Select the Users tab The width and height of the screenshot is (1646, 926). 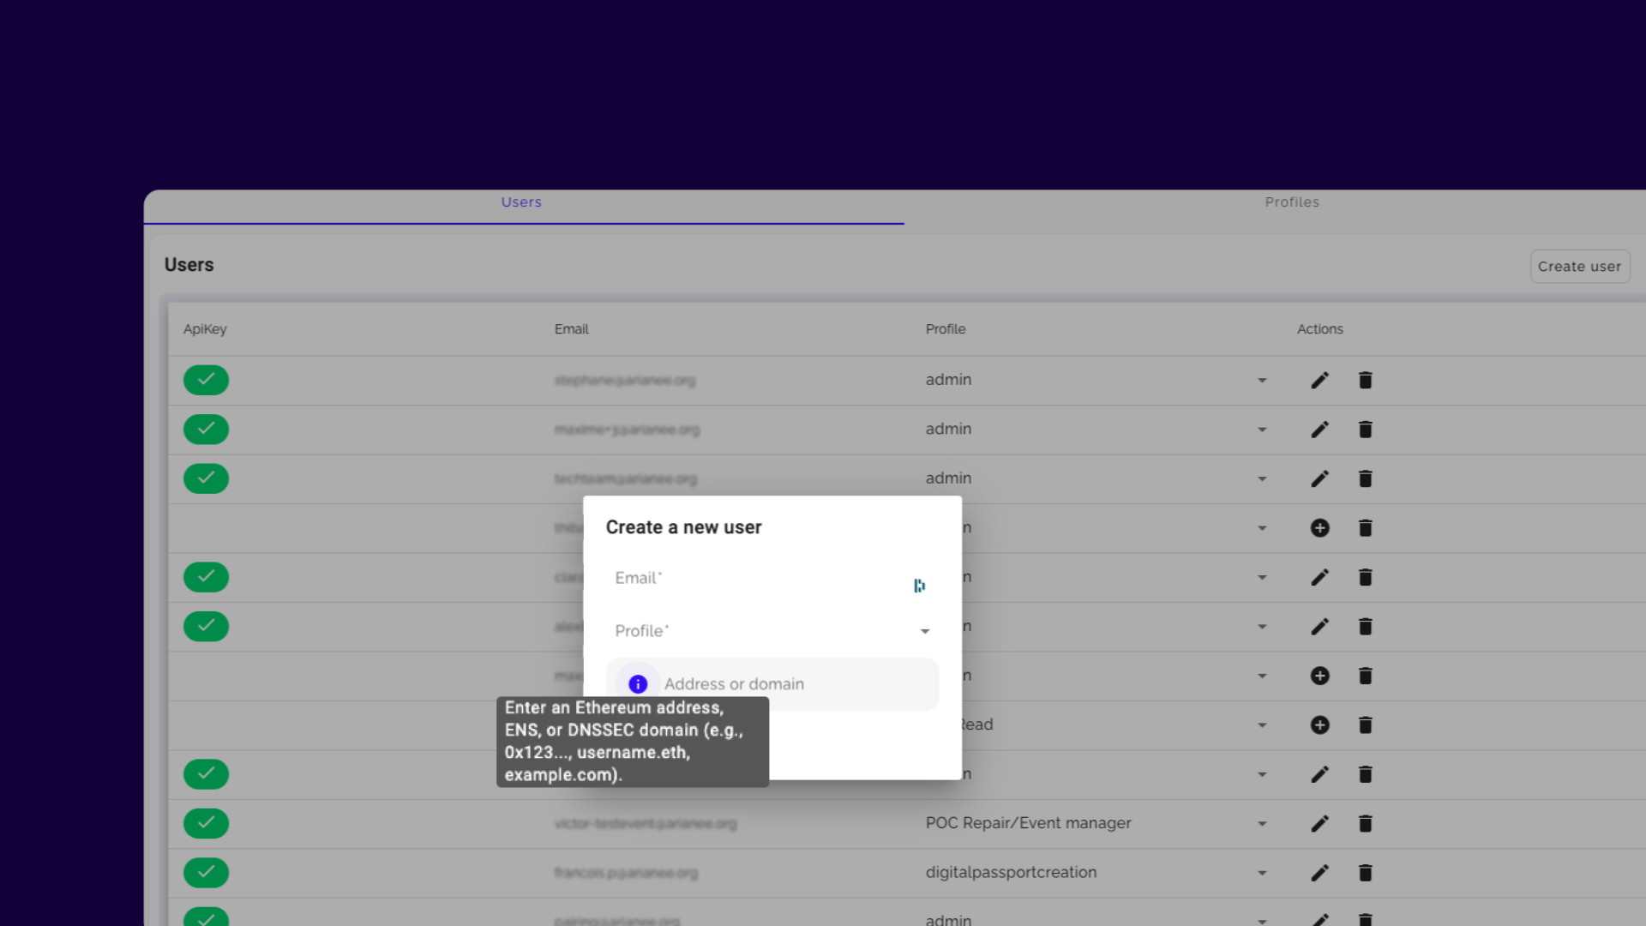tap(521, 202)
